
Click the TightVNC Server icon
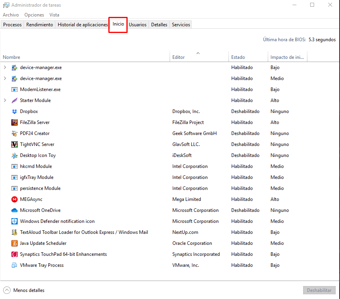pos(14,144)
